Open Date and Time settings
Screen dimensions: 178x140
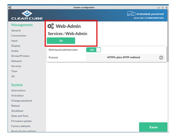(20, 116)
